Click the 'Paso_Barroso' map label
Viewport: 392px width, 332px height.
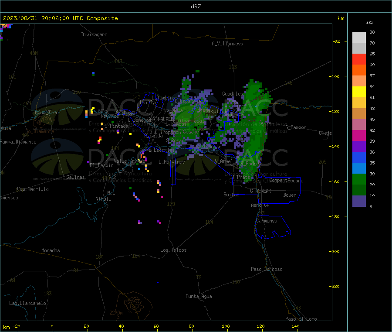pyautogui.click(x=267, y=269)
